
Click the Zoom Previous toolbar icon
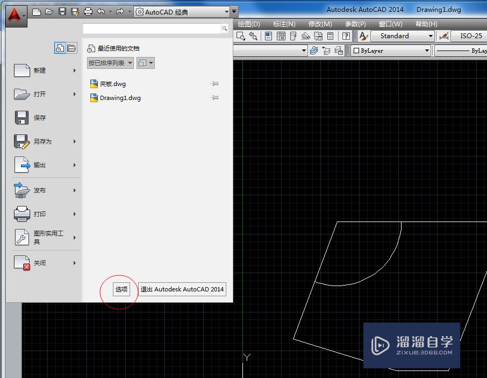pyautogui.click(x=253, y=36)
